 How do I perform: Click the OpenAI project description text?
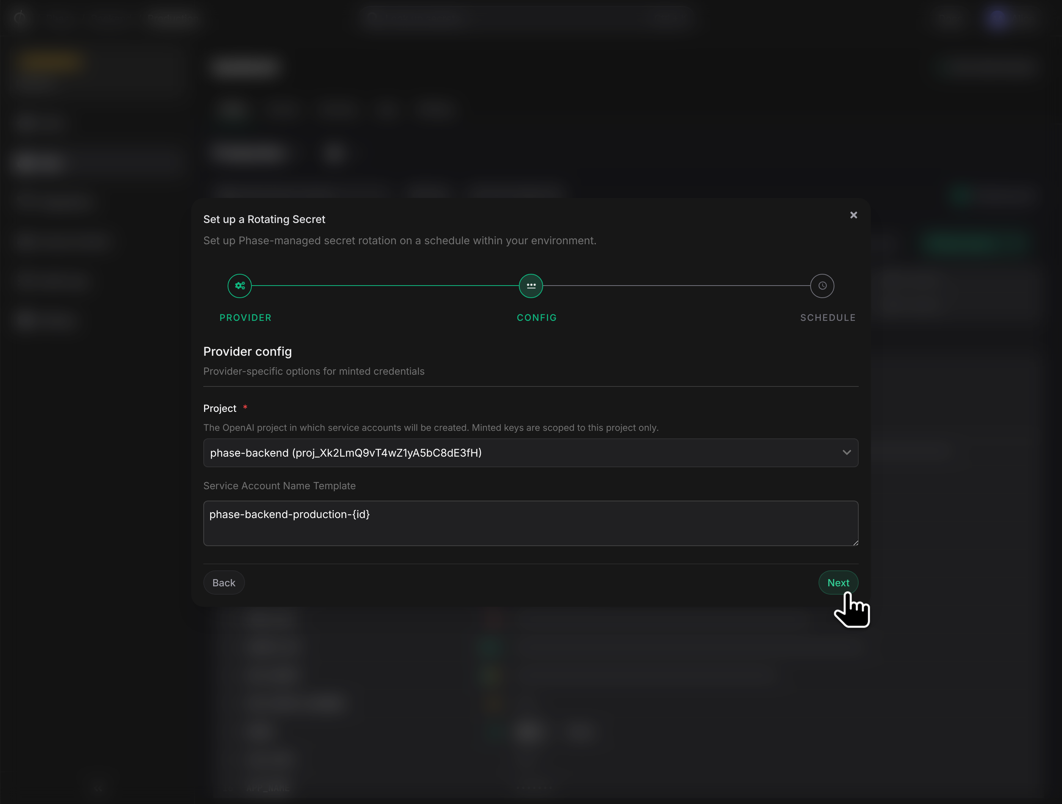430,428
